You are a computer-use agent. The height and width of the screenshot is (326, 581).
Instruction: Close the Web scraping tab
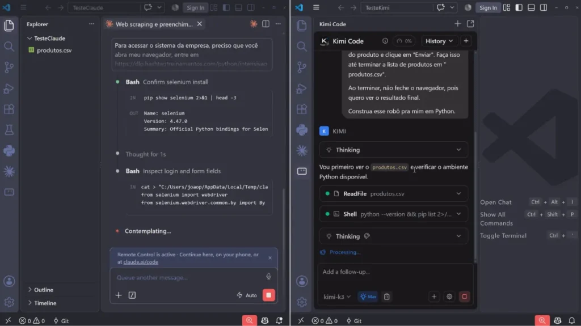[x=199, y=24]
